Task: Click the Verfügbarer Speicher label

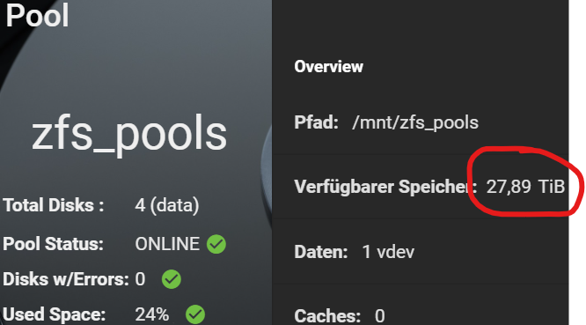Action: pos(385,187)
